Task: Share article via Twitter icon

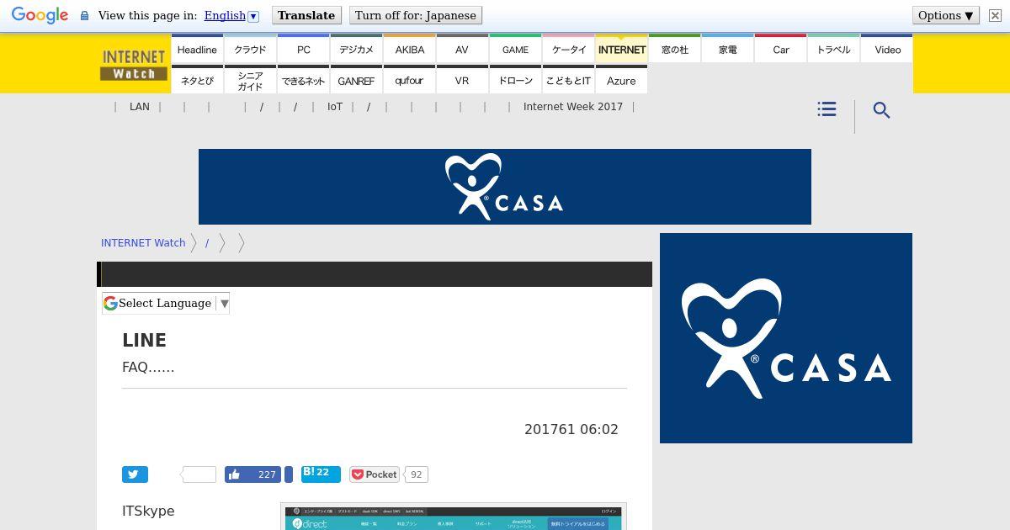Action: [135, 474]
